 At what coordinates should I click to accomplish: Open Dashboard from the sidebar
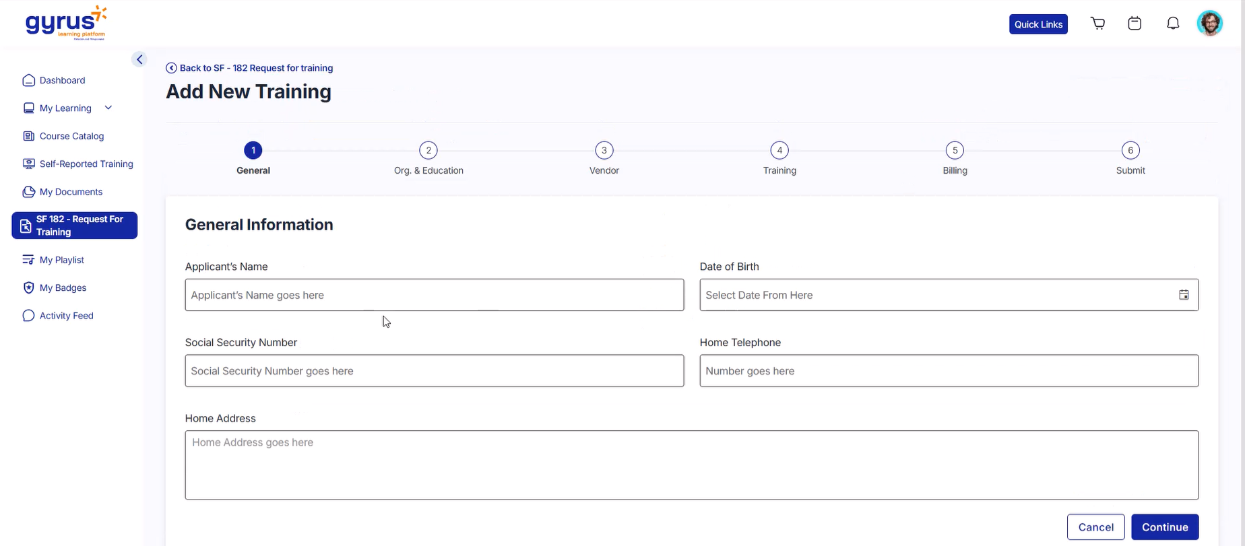coord(62,80)
